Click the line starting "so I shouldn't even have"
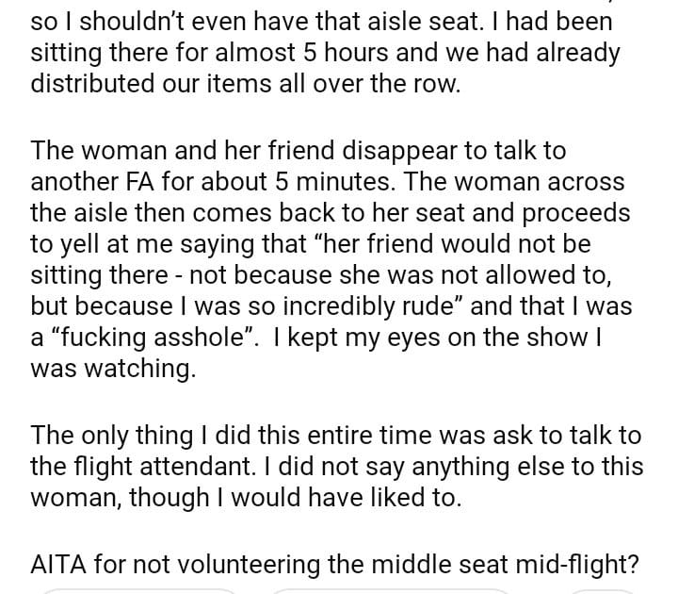This screenshot has height=594, width=678. tap(321, 20)
